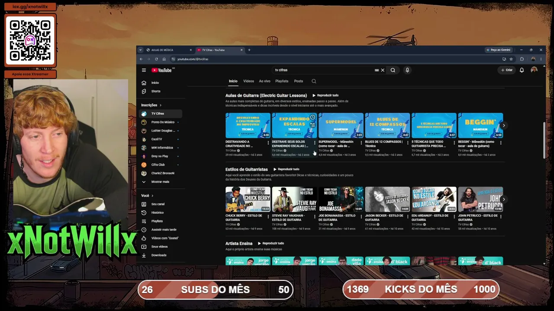Screen dimensions: 554x311
Task: Open the SUPERMODEL Måneskin video thumbnail
Action: 341,125
